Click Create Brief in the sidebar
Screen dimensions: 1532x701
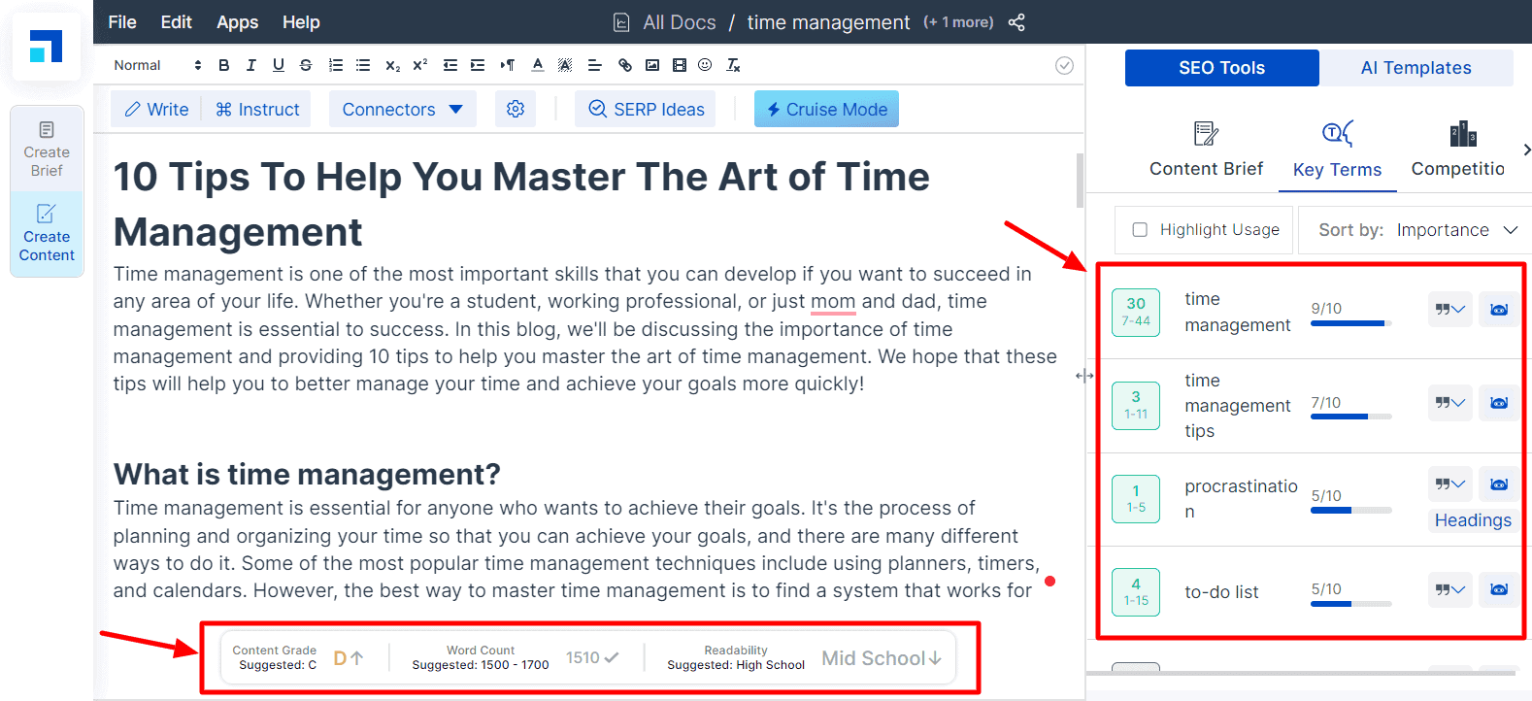pyautogui.click(x=47, y=149)
